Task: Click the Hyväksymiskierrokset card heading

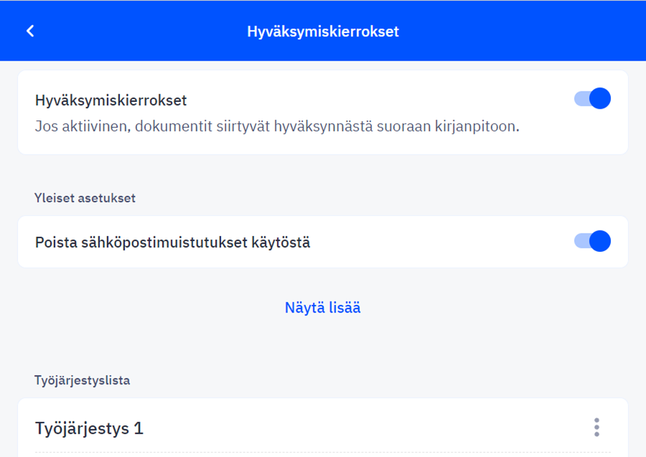Action: click(x=111, y=100)
